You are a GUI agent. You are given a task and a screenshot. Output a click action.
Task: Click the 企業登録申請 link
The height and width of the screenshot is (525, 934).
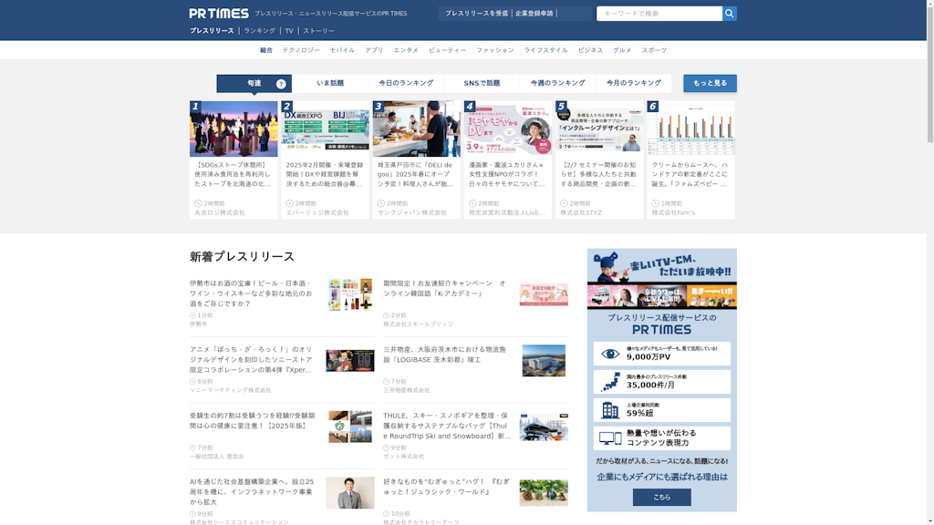click(534, 14)
